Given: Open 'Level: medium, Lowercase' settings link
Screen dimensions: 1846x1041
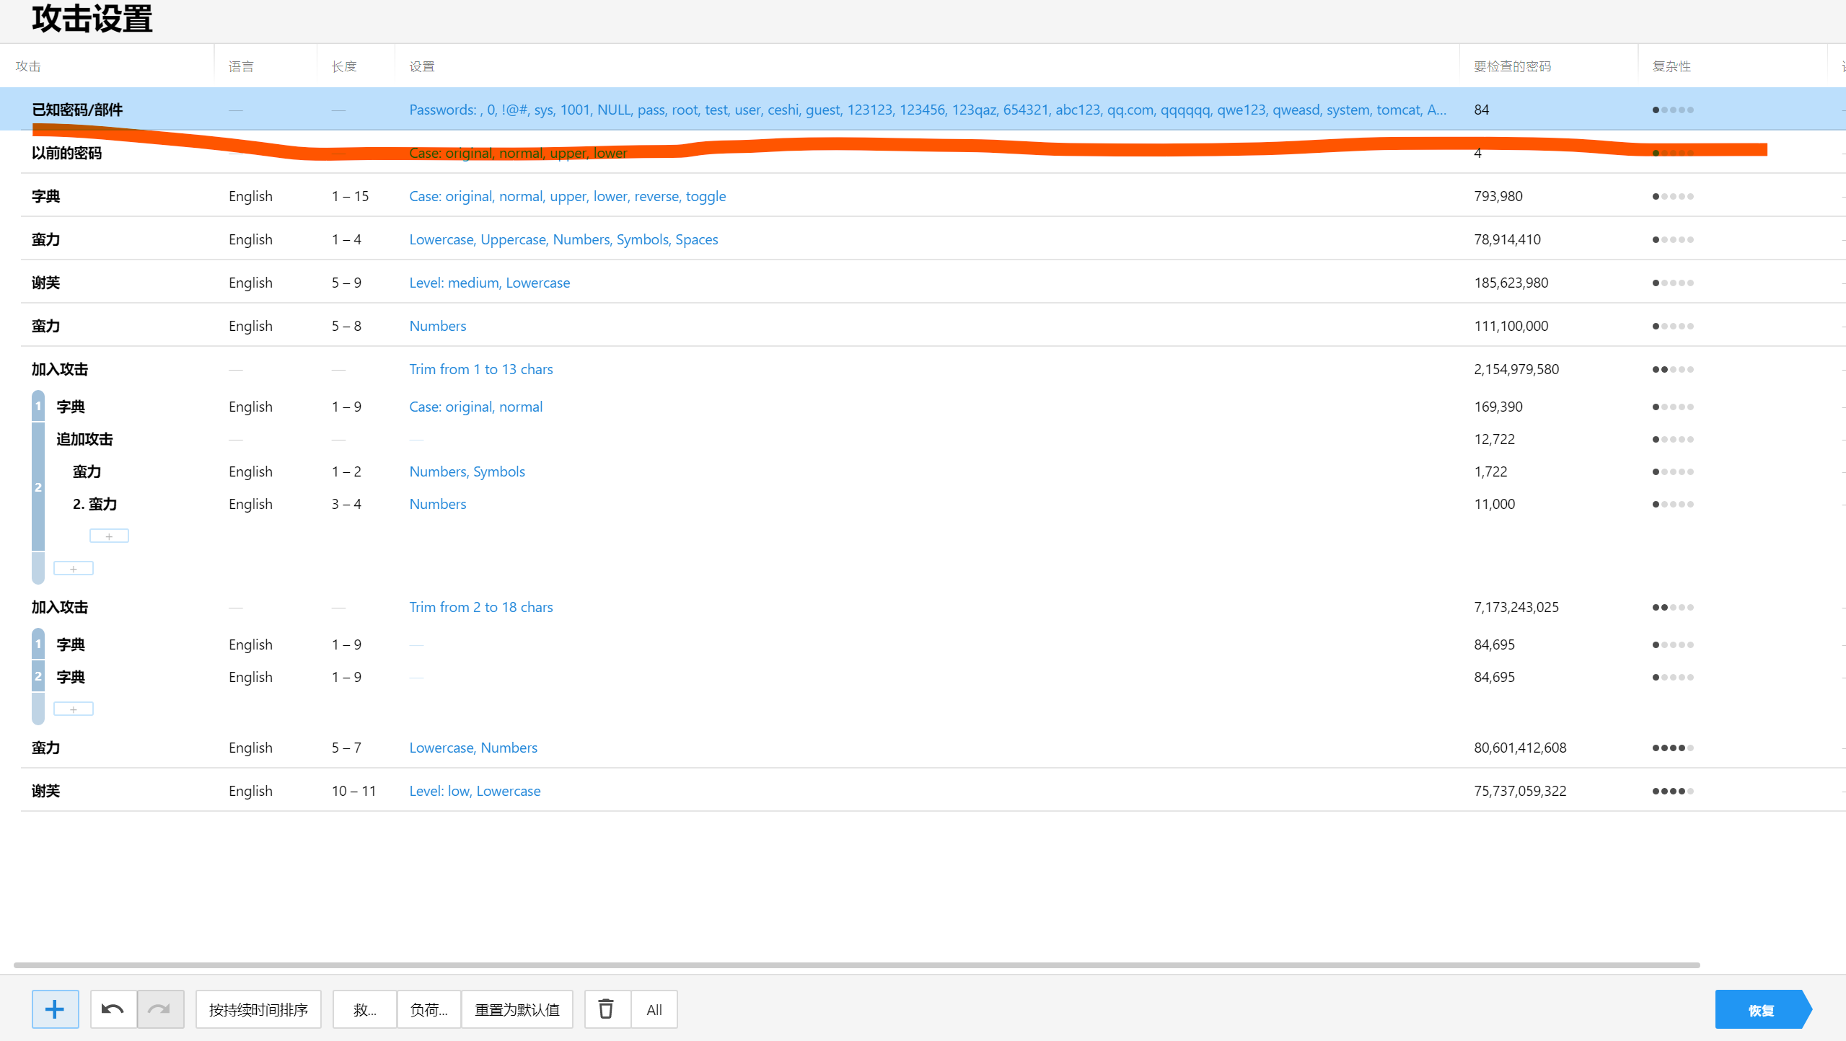Looking at the screenshot, I should tap(489, 283).
